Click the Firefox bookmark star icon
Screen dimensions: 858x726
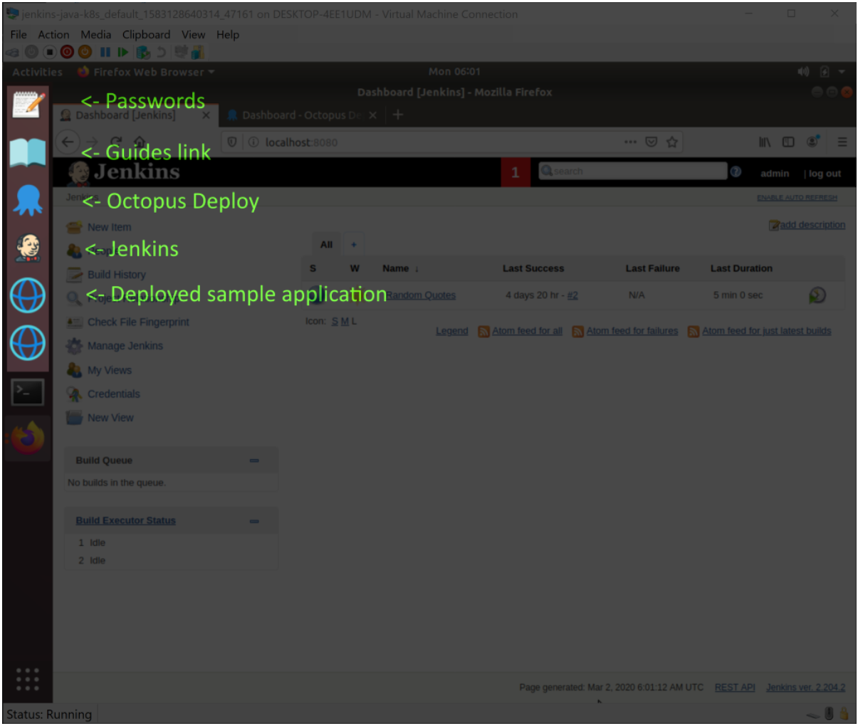pyautogui.click(x=671, y=142)
